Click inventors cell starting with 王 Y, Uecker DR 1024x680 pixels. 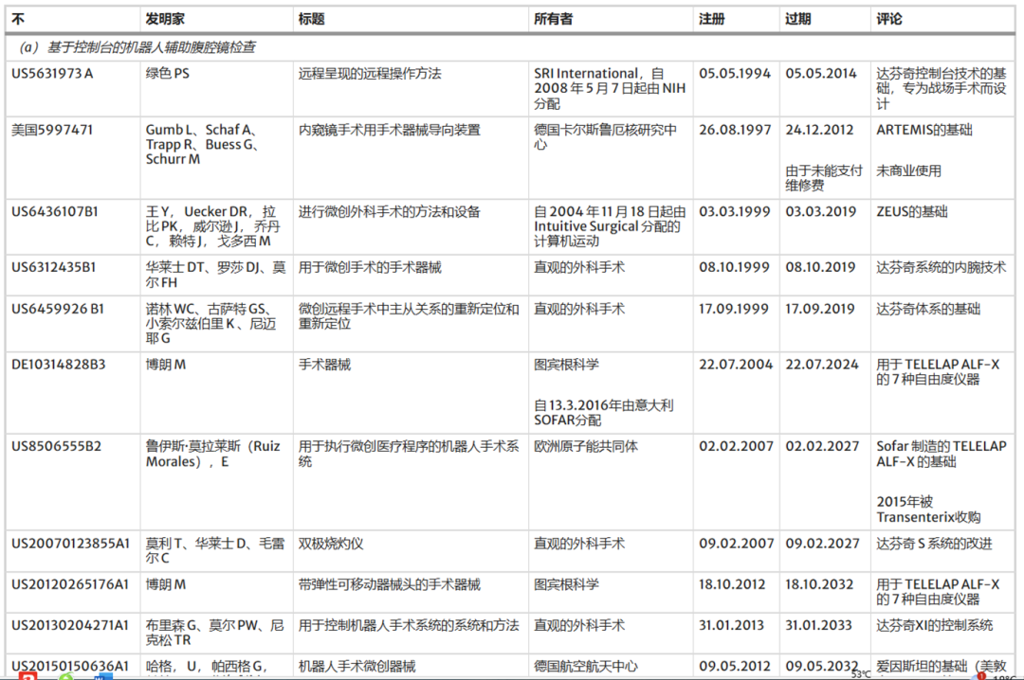pos(213,226)
